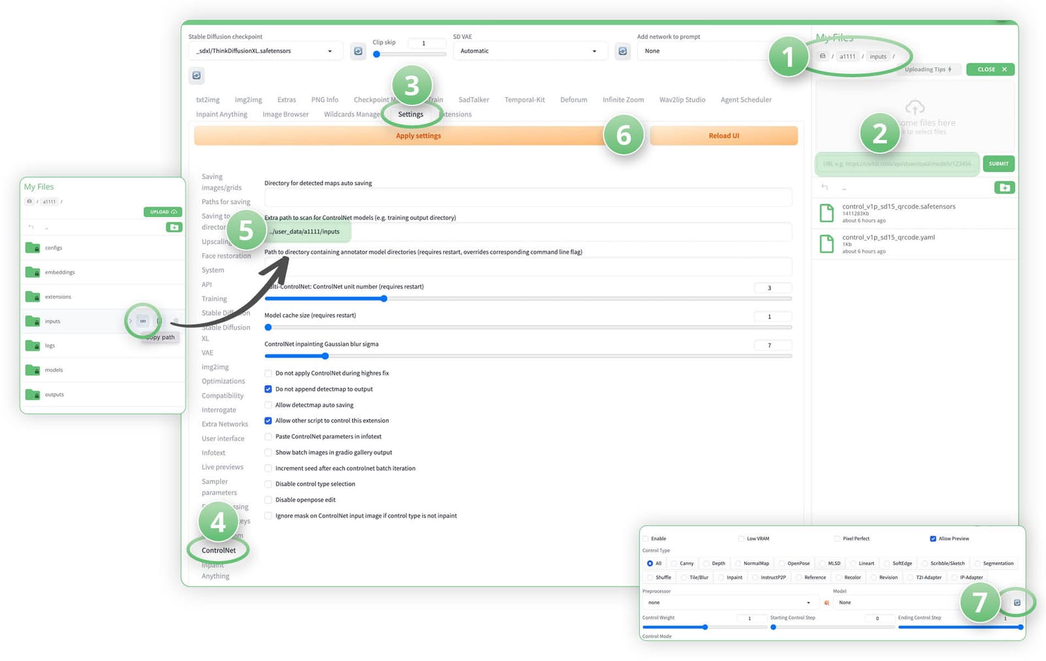Enable 'Do not apply ControlNet during highres fix'
1046x661 pixels.
click(x=268, y=373)
